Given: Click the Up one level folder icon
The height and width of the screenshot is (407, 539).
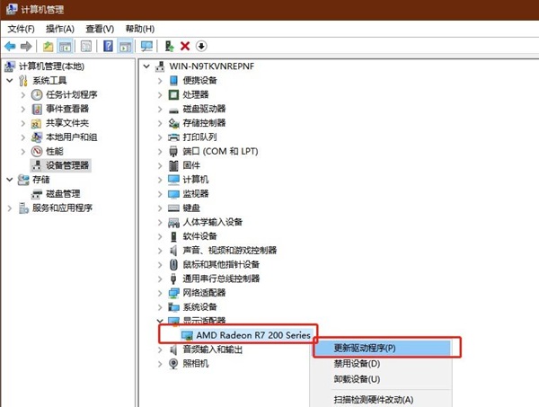Looking at the screenshot, I should pyautogui.click(x=48, y=46).
